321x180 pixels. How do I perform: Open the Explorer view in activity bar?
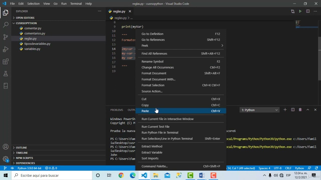6,13
